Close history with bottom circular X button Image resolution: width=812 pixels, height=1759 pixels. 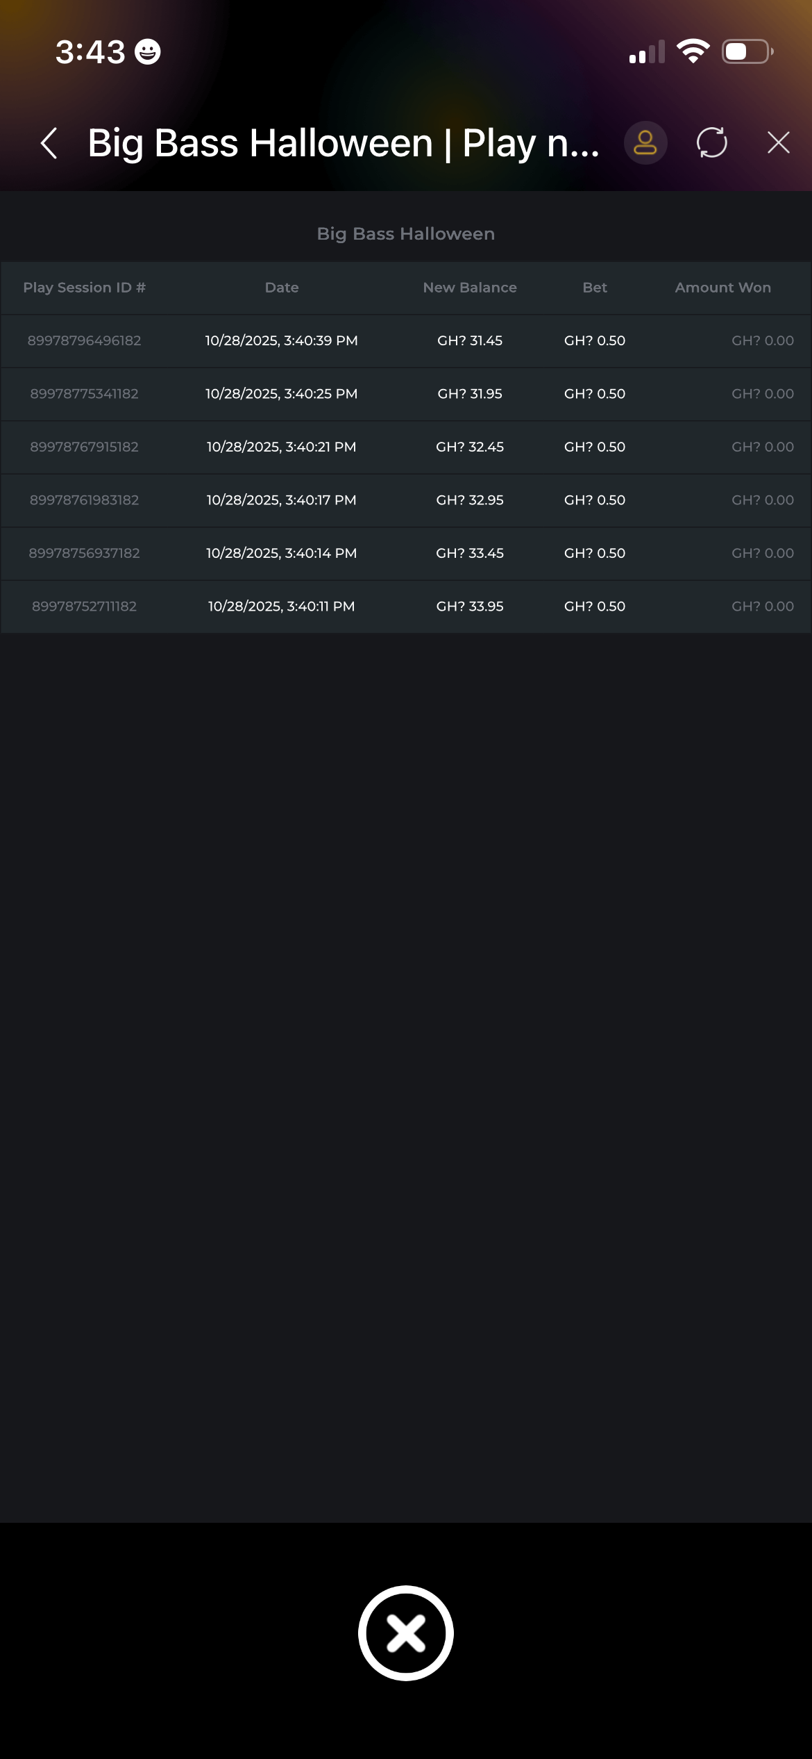tap(406, 1633)
